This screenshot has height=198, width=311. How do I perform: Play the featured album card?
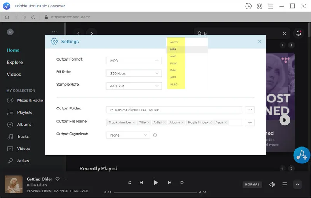(285, 120)
